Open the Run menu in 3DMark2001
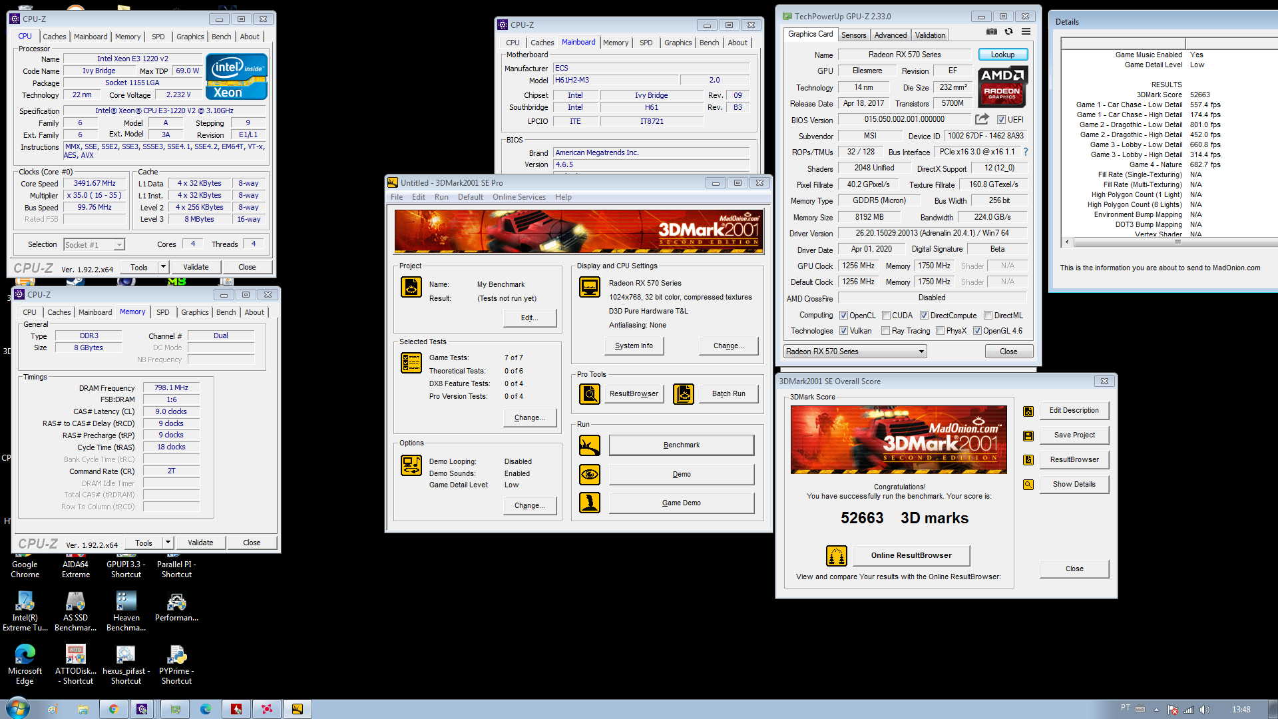Screen dimensions: 1278x719 [x=441, y=197]
